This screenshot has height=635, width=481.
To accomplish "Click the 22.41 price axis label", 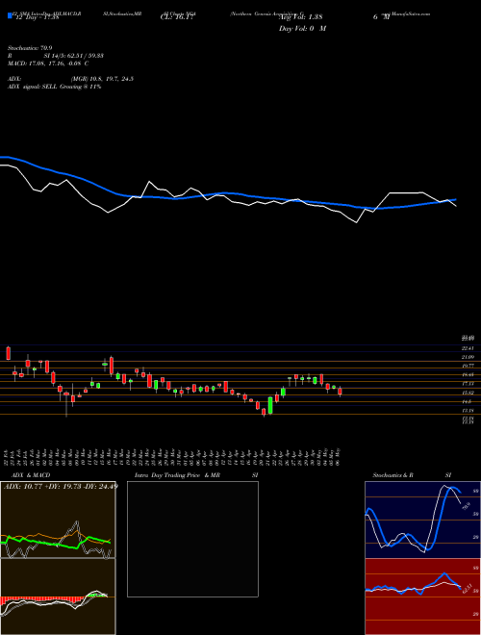I will tap(468, 348).
